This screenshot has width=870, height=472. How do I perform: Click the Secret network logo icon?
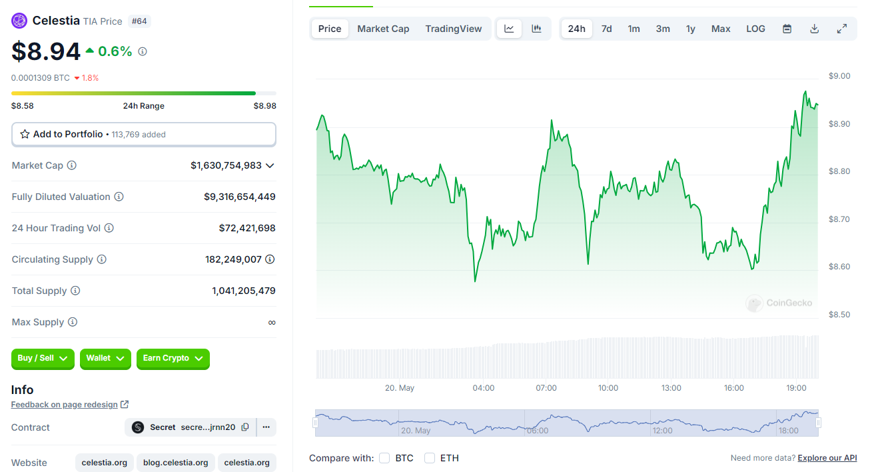pos(138,427)
